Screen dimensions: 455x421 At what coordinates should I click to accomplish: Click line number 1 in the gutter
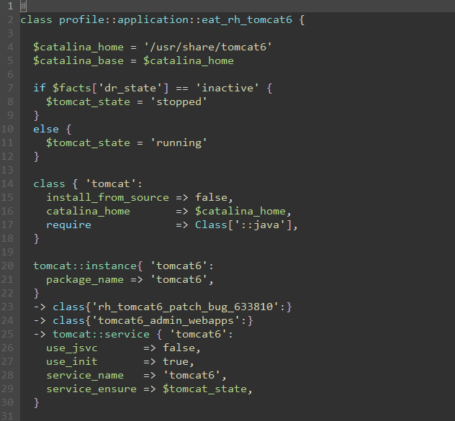point(11,6)
